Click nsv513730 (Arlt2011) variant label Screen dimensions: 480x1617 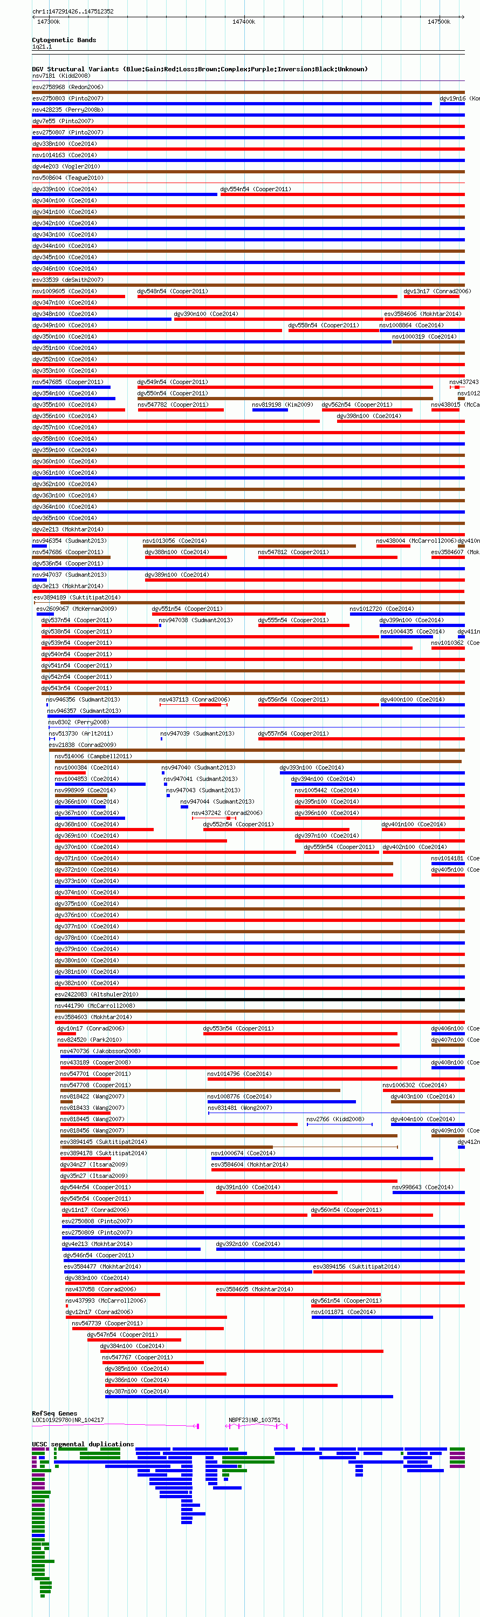[x=81, y=733]
